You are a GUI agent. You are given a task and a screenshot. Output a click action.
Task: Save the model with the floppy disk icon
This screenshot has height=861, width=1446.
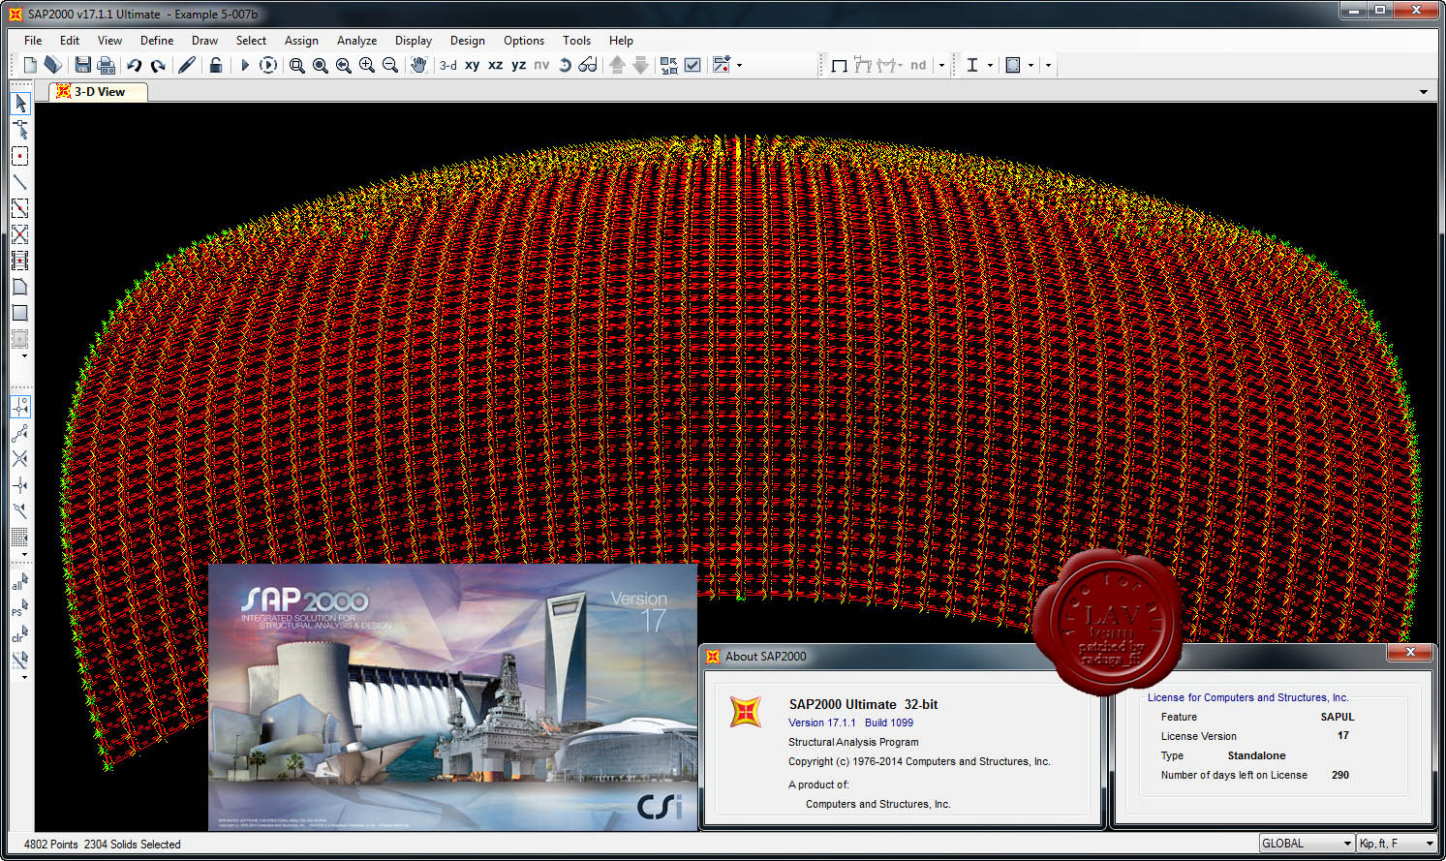[83, 65]
